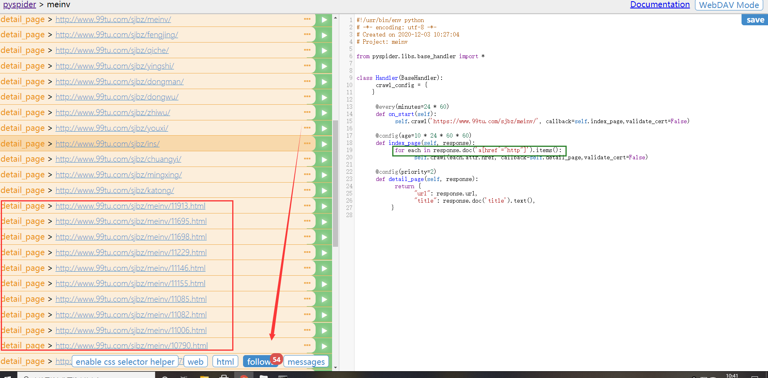Switch to the web tab
Screen dimensions: 768x378
[196, 362]
